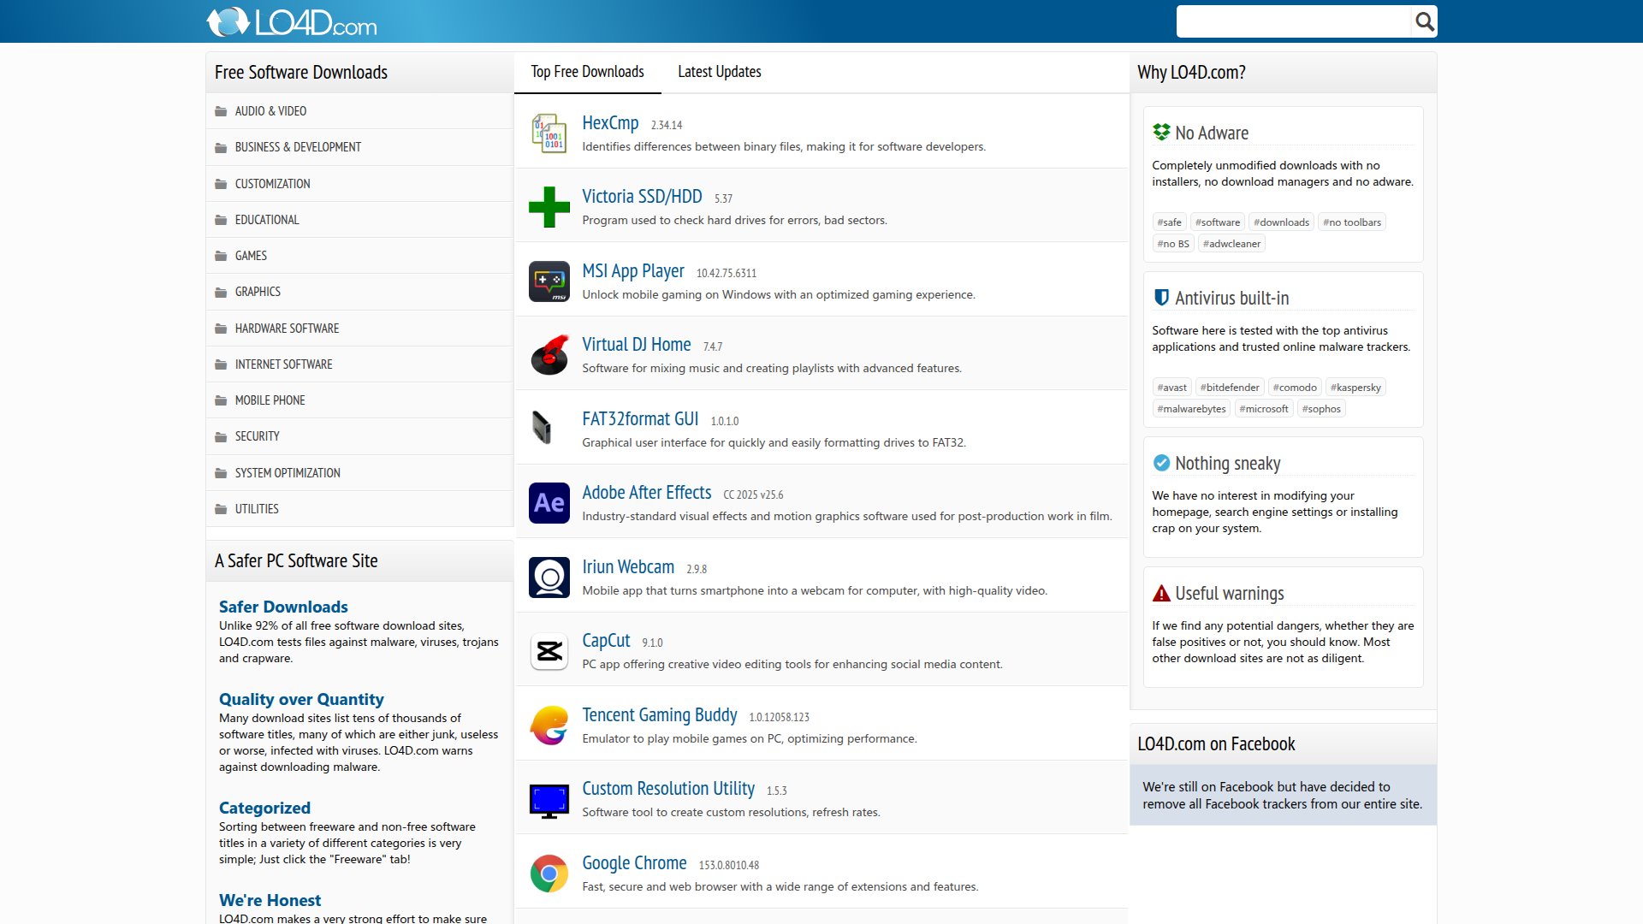This screenshot has width=1643, height=924.
Task: Click the Google Chrome icon
Action: [549, 873]
